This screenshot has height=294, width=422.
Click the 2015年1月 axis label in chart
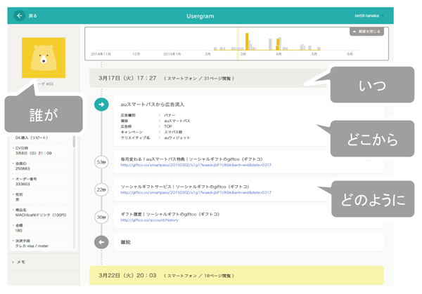(172, 54)
